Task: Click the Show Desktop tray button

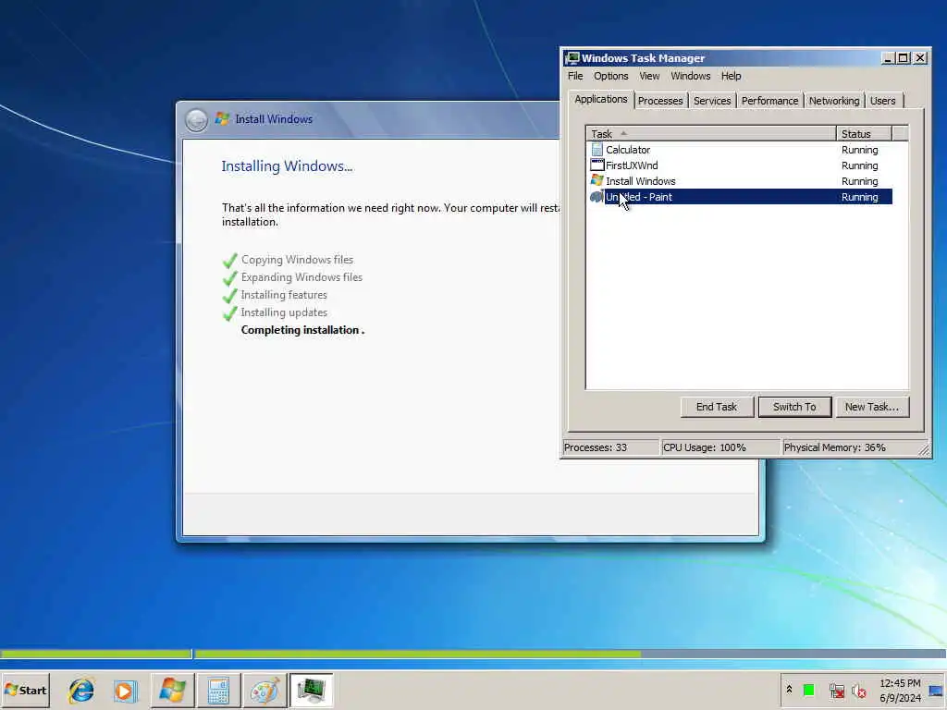Action: tap(937, 690)
